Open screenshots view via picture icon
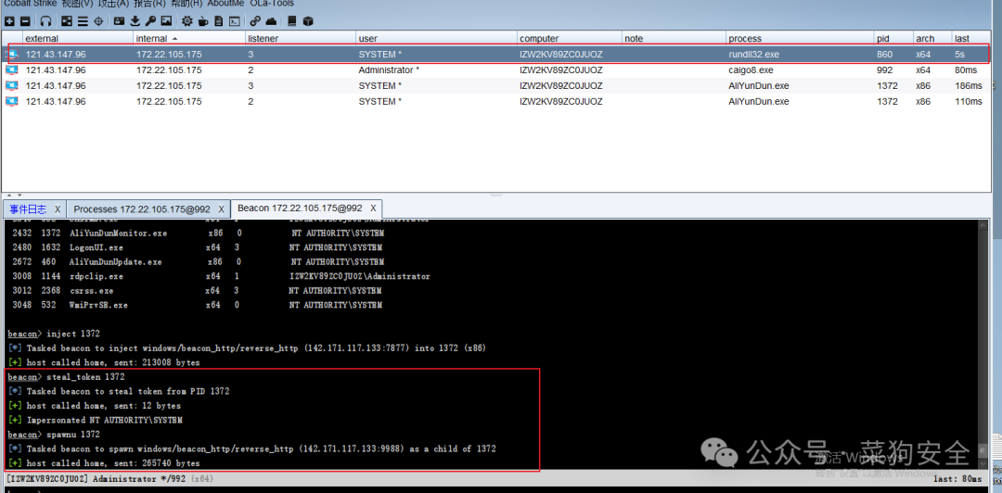Image resolution: width=1002 pixels, height=493 pixels. [166, 21]
